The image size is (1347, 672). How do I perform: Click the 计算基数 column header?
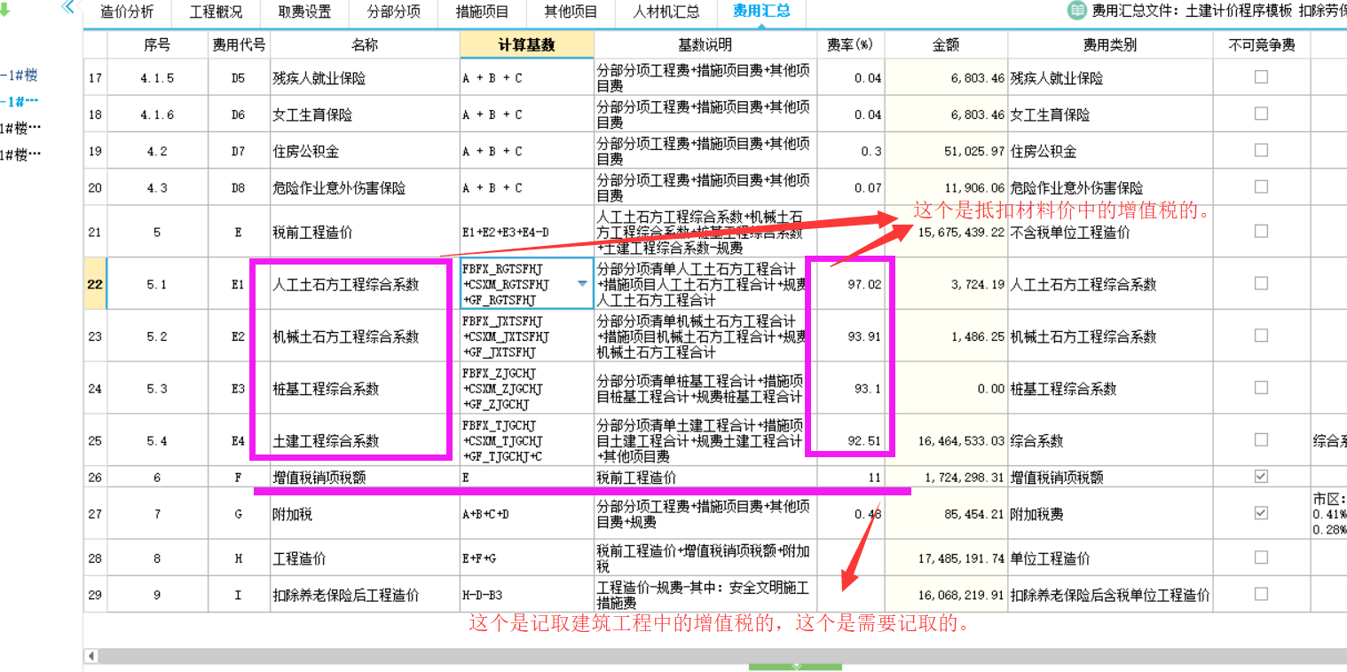(x=527, y=44)
